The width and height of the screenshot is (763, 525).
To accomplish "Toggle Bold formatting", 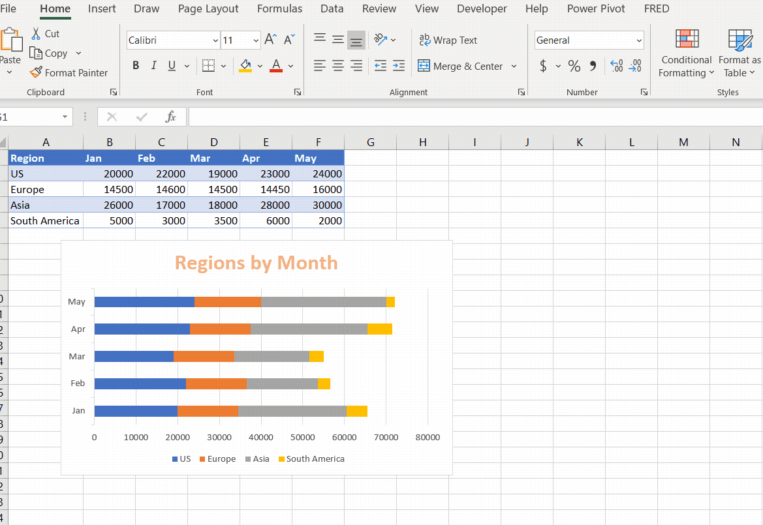I will pos(136,66).
